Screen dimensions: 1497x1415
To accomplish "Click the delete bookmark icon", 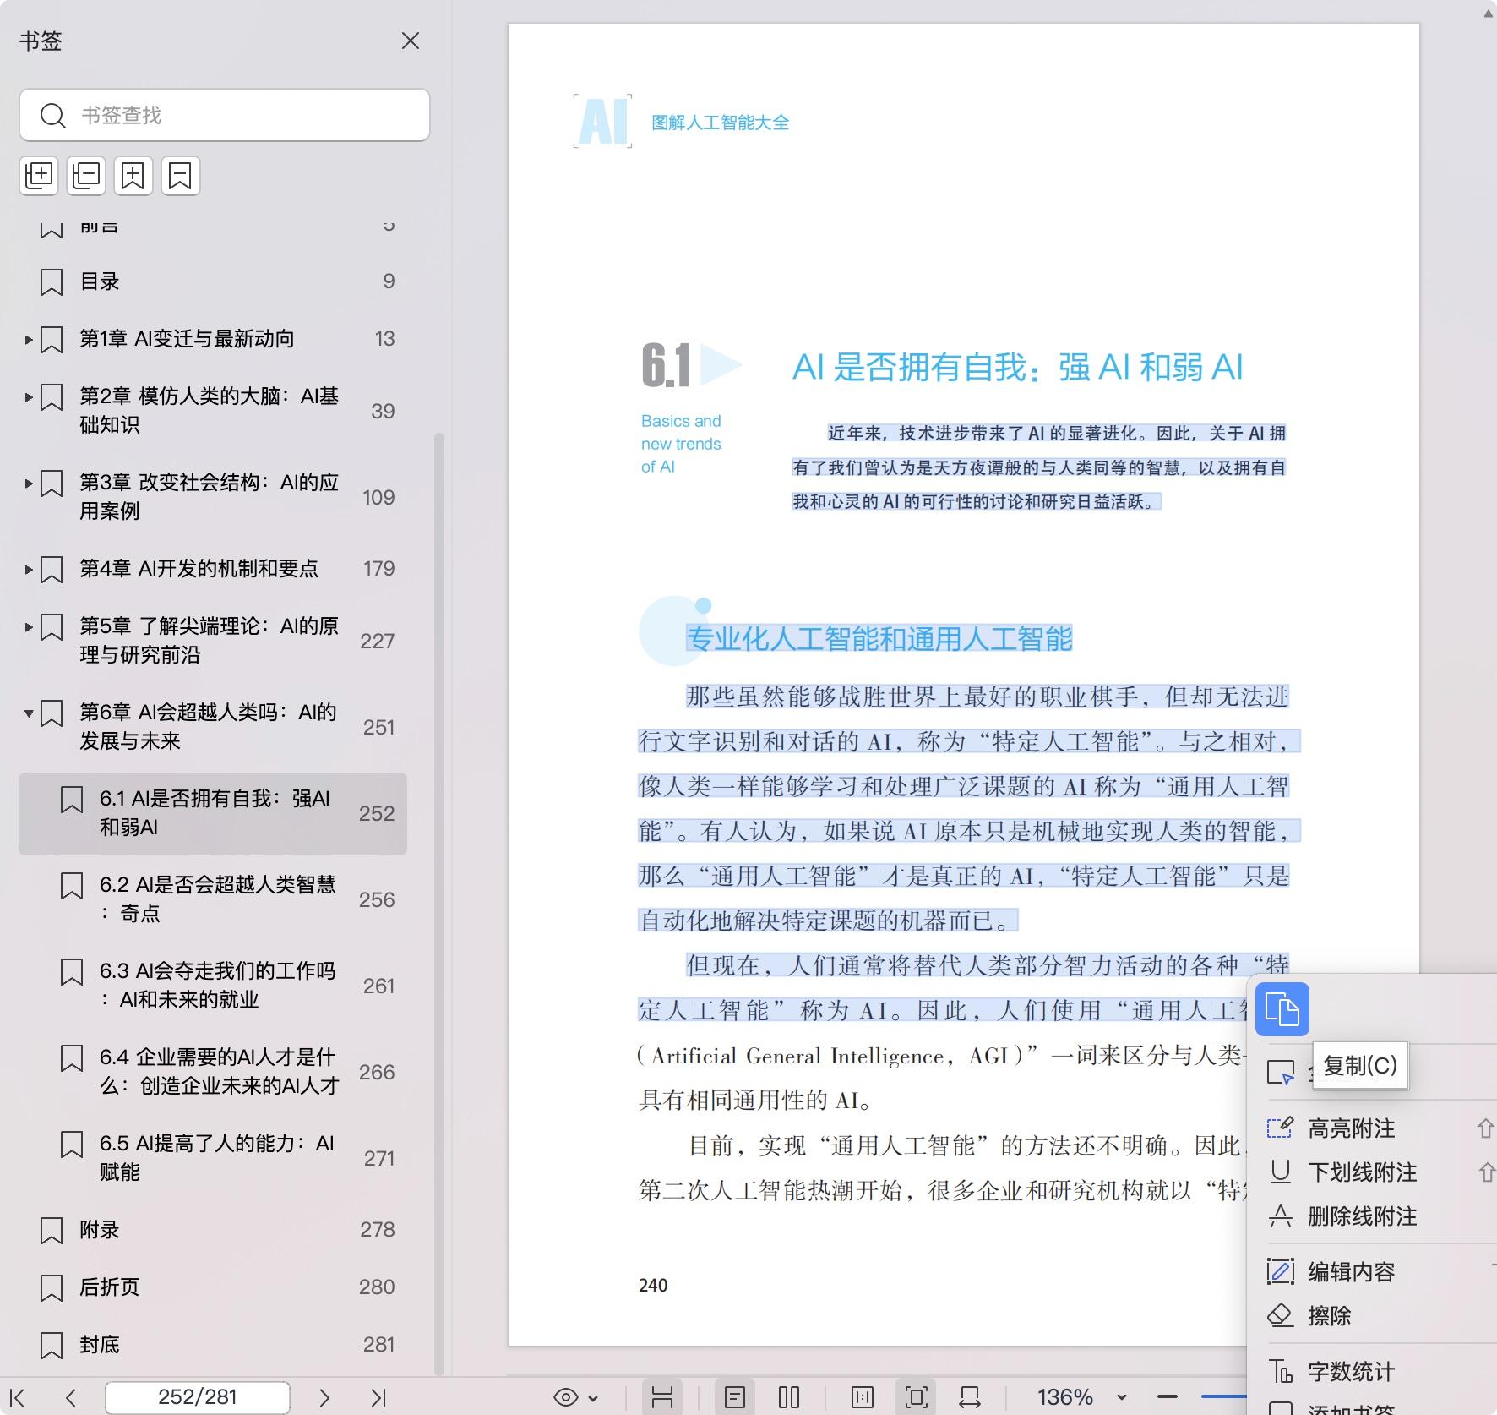I will pos(181,176).
